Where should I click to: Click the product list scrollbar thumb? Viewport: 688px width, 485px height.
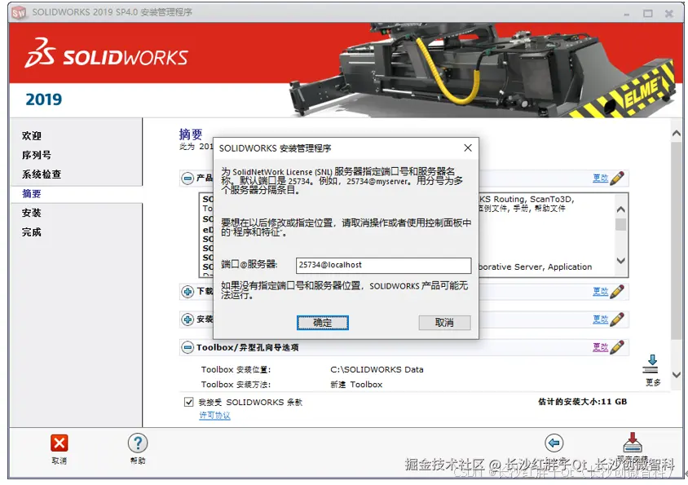pos(621,224)
